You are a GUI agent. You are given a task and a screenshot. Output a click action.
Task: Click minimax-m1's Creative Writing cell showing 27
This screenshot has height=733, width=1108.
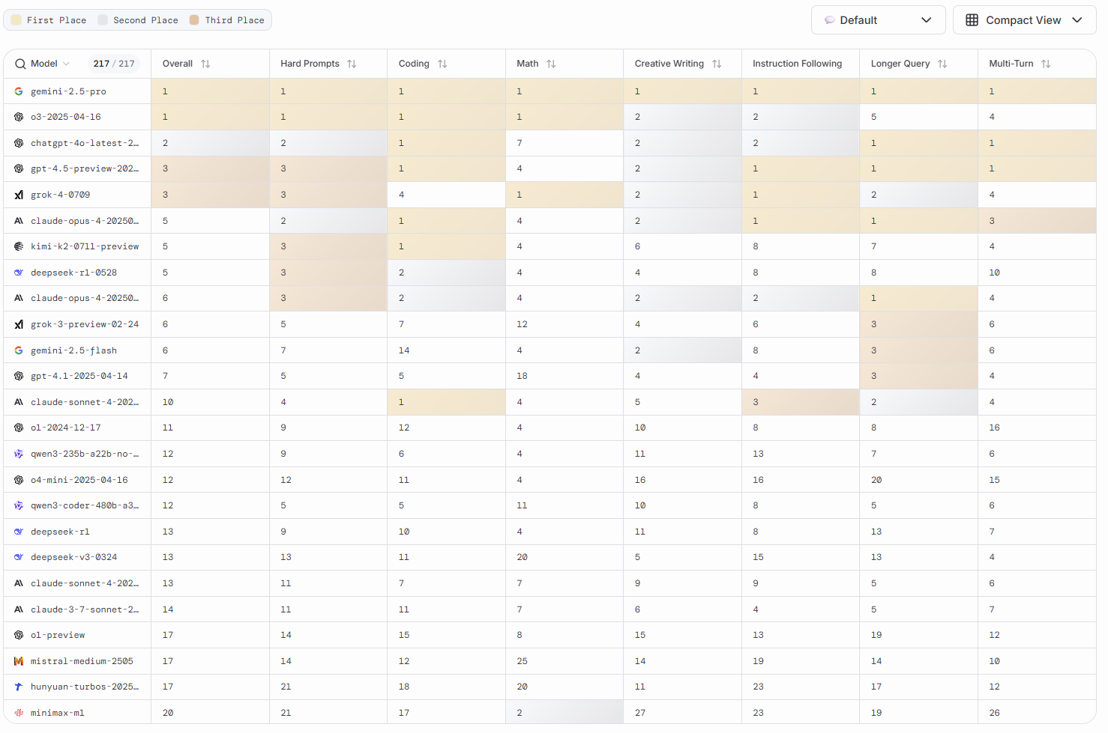682,713
